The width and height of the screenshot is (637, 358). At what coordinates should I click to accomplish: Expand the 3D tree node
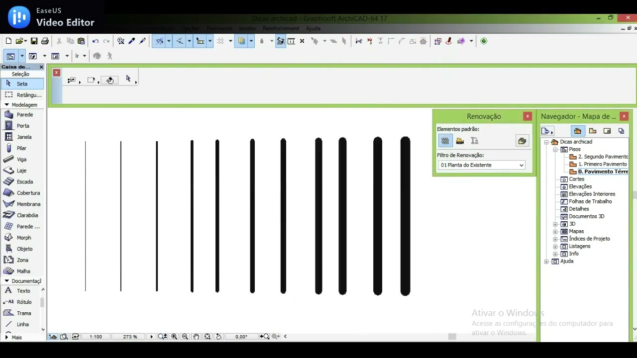coord(555,224)
